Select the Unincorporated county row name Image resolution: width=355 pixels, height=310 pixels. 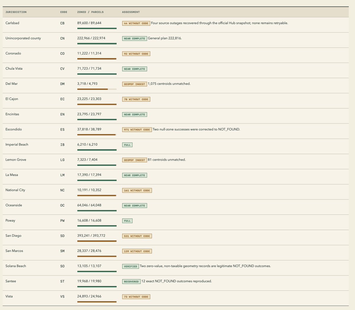tap(23, 38)
